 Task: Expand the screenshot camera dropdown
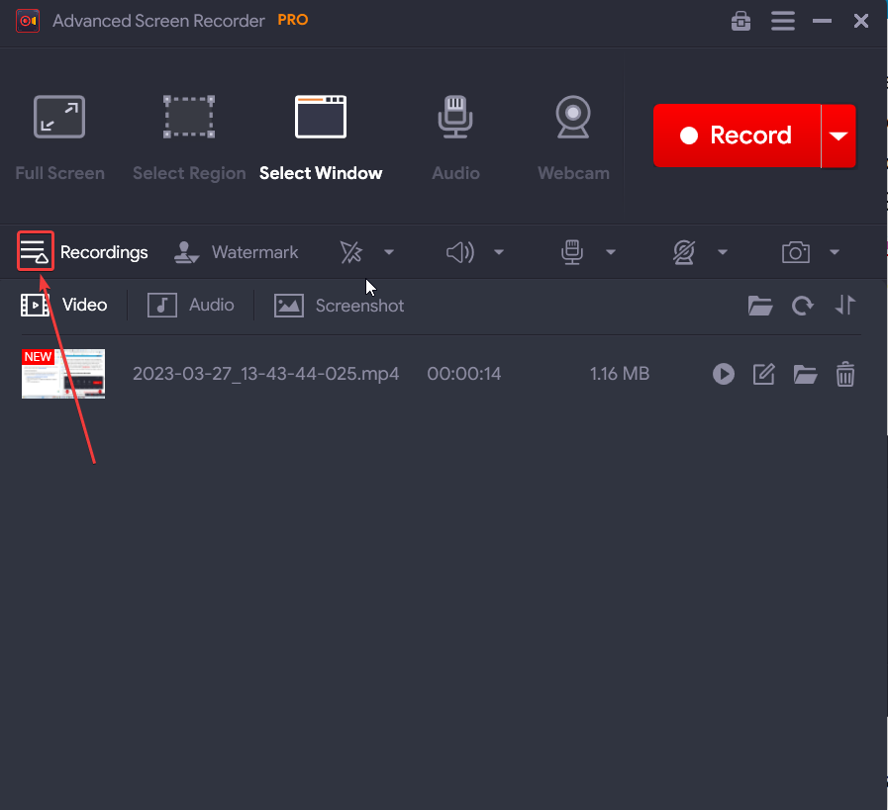[835, 252]
